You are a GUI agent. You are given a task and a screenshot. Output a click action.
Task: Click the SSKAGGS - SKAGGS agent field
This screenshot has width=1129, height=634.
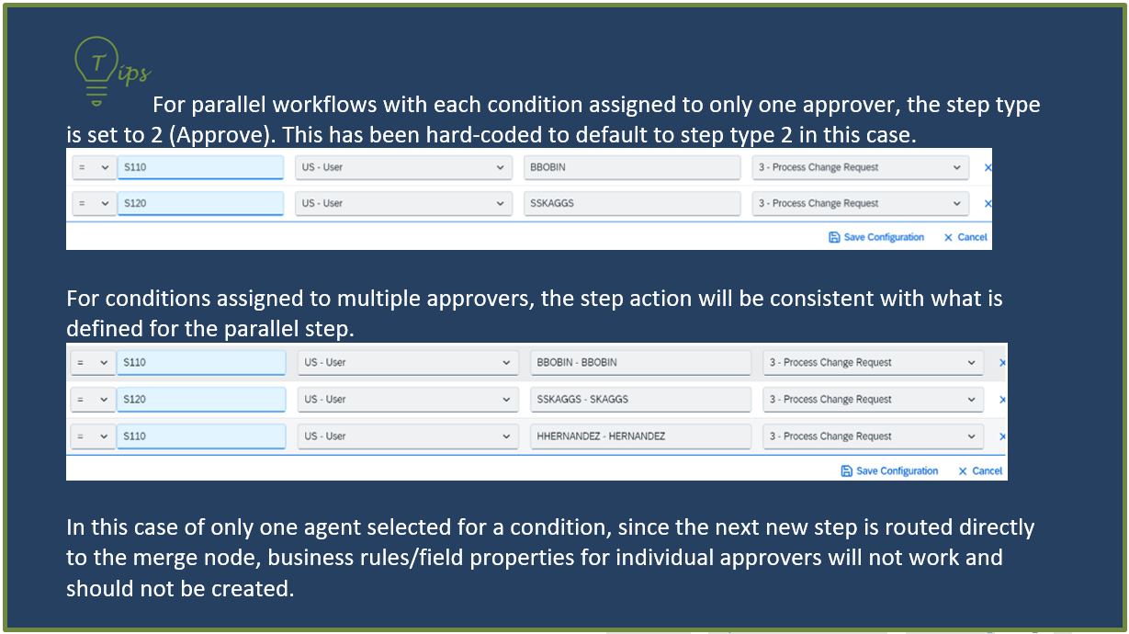[x=640, y=400]
